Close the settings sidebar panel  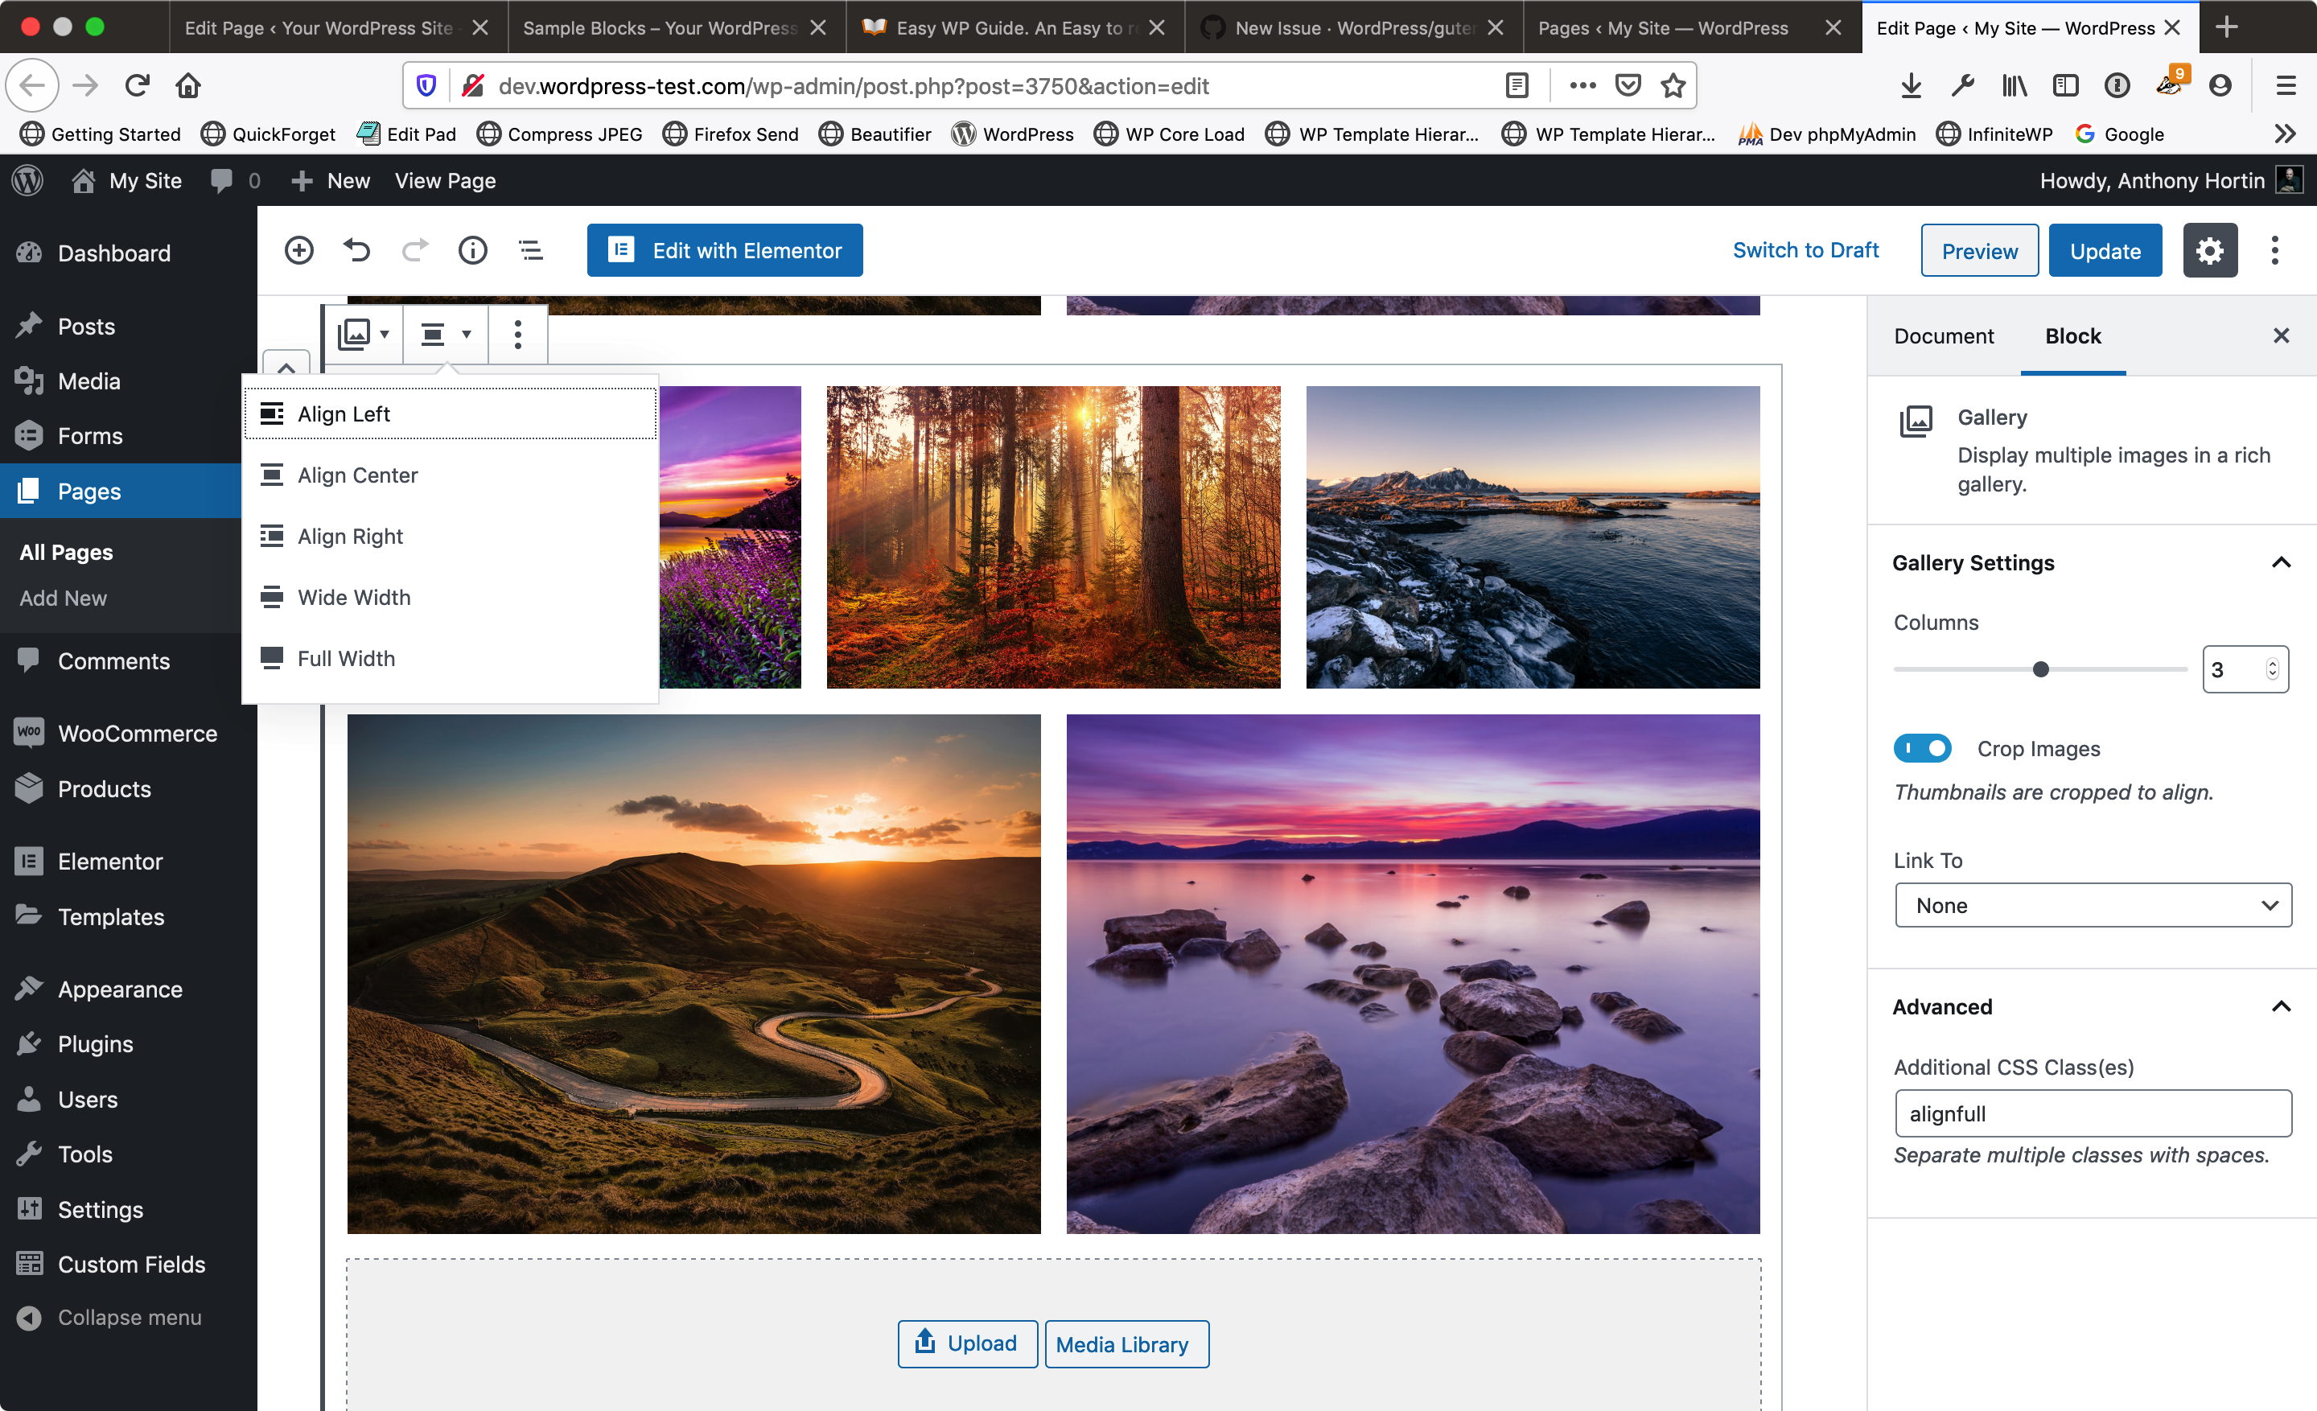[x=2282, y=335]
